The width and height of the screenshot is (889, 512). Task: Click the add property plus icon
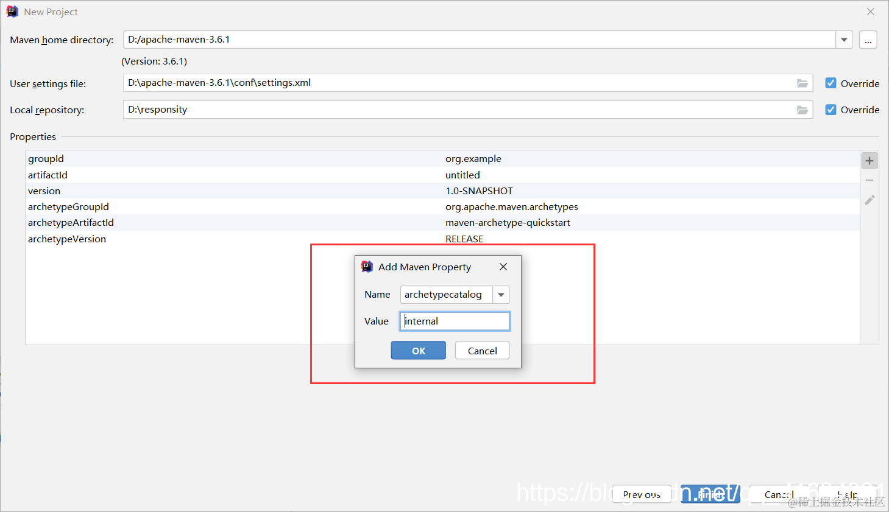870,161
